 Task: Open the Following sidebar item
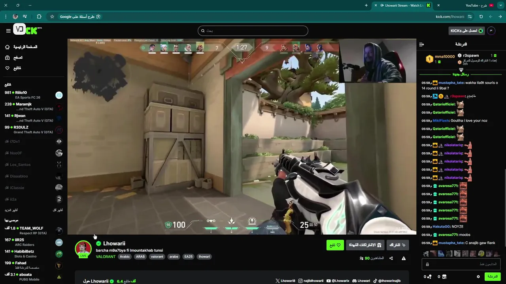(x=13, y=68)
